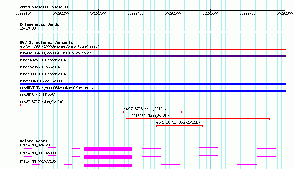Click the magenta exon of MYH14|NM_001145809

click(108, 157)
